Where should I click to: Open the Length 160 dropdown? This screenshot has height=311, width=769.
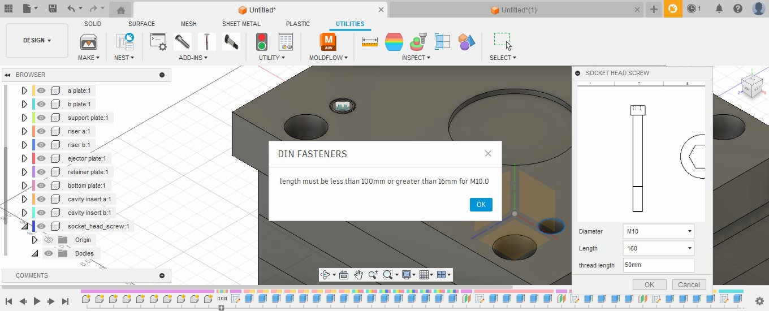(x=658, y=248)
